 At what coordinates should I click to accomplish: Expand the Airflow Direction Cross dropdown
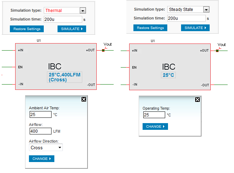(46, 148)
